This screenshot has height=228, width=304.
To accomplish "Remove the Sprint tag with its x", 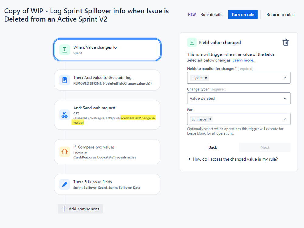I will click(206, 78).
